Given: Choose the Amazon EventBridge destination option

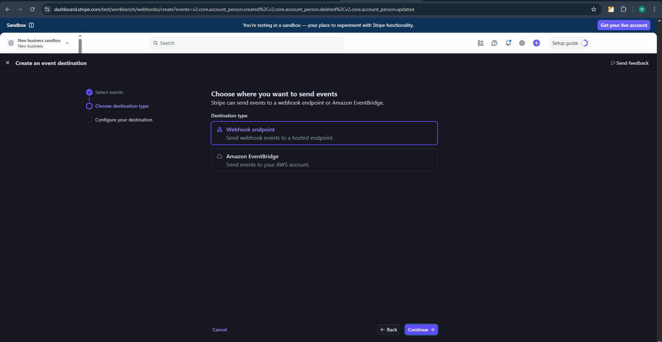Looking at the screenshot, I should (x=324, y=160).
